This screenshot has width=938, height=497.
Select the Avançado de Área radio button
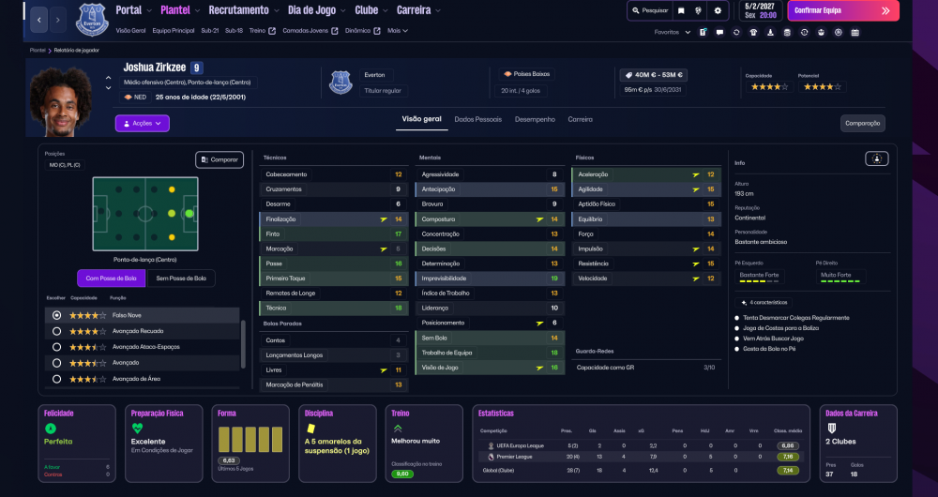57,379
